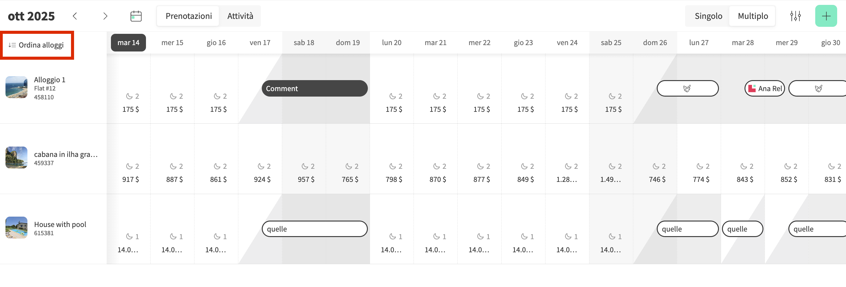Open the calendar date picker icon
This screenshot has height=287, width=846.
pos(136,16)
